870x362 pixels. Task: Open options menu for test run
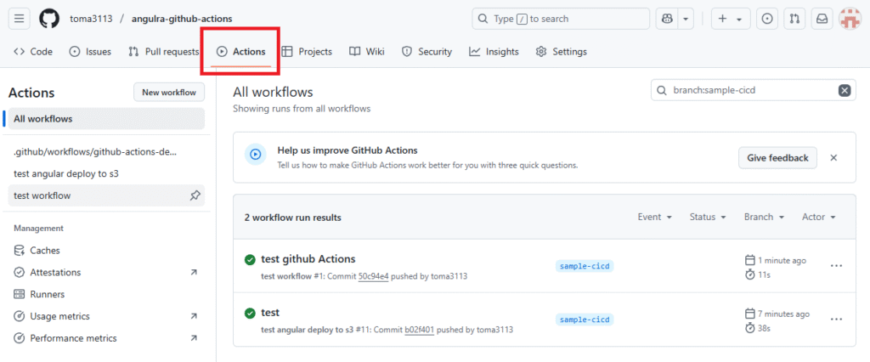836,320
